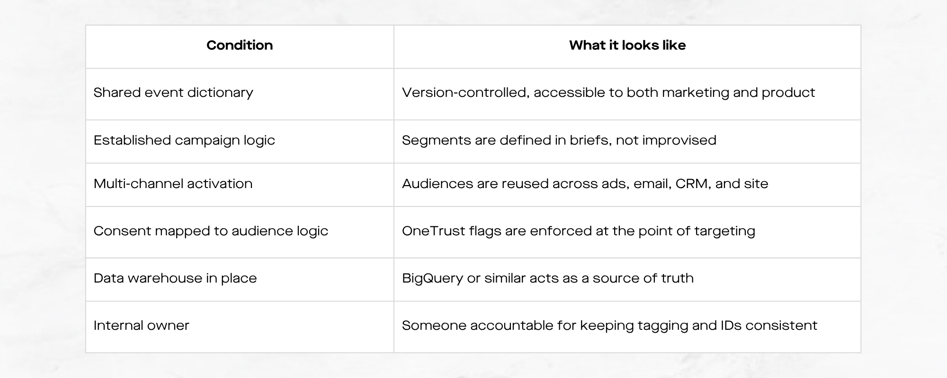Select the "Consent mapped to audience logic" cell
This screenshot has height=378, width=947.
coord(211,231)
